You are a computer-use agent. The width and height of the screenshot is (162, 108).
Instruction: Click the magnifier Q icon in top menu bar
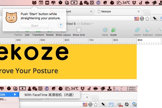tap(67, 3)
